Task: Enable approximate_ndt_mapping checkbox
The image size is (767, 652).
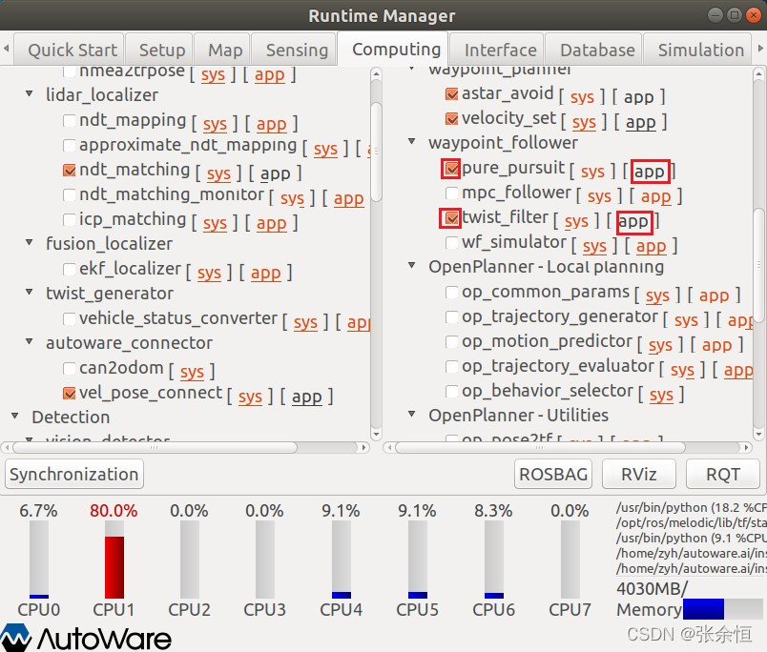Action: (70, 145)
